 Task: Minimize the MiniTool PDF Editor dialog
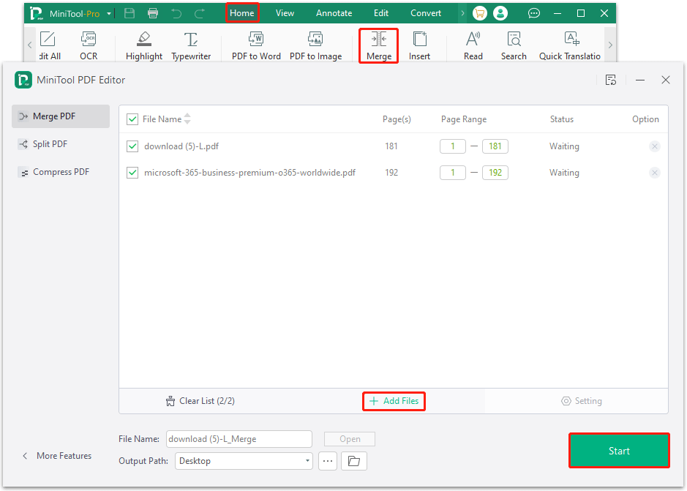pos(640,80)
